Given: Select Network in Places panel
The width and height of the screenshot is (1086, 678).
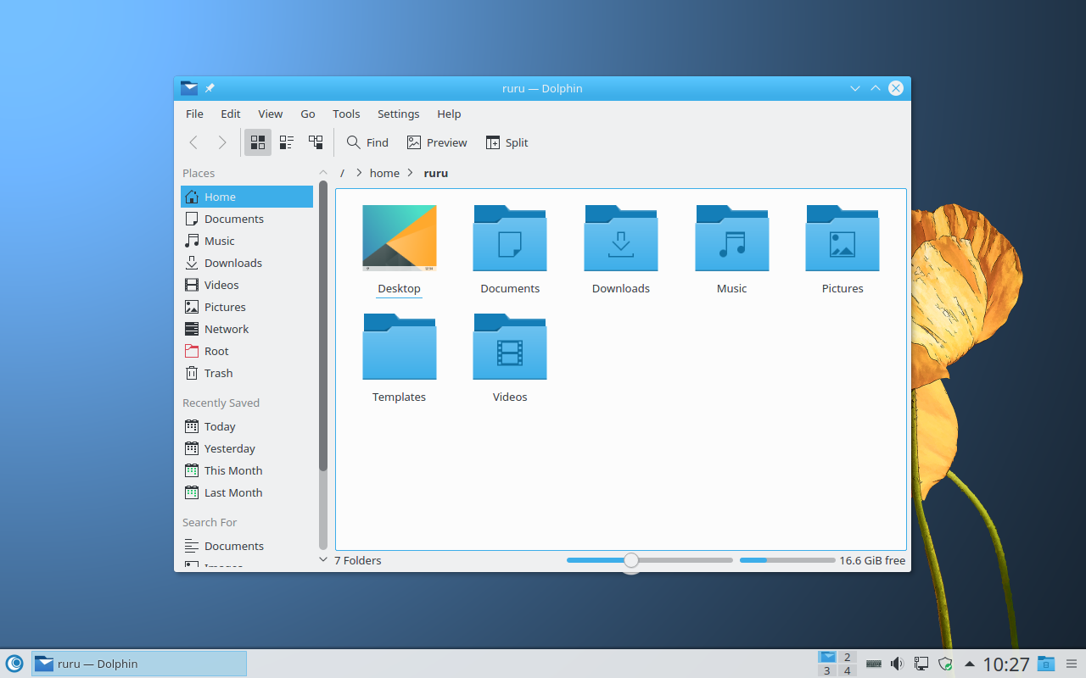Looking at the screenshot, I should tap(227, 329).
